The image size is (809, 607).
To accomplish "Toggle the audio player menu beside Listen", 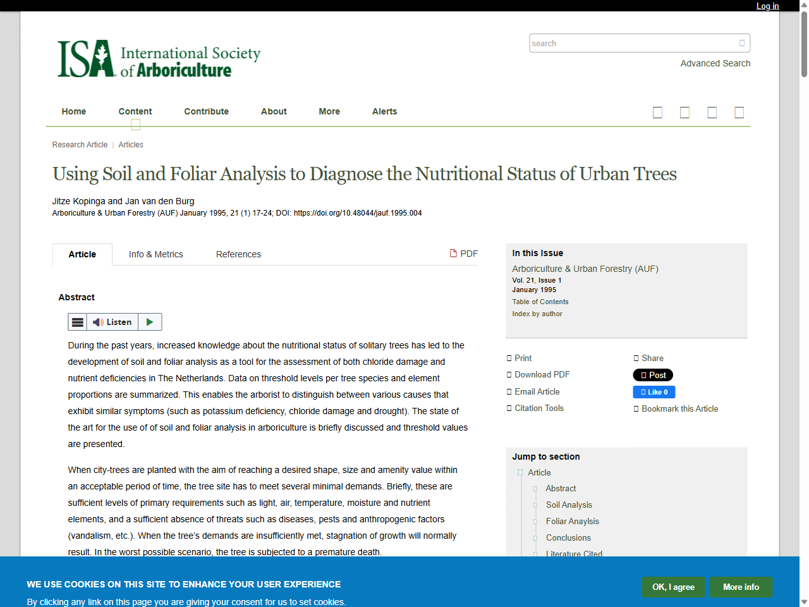I will coord(77,322).
